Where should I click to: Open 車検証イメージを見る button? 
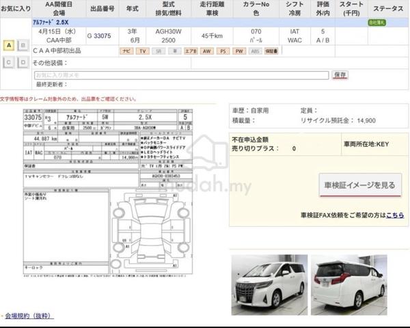coord(360,185)
